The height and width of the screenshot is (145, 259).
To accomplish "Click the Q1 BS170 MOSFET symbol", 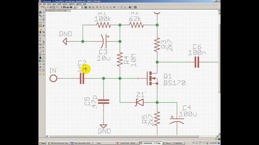I will [x=152, y=79].
